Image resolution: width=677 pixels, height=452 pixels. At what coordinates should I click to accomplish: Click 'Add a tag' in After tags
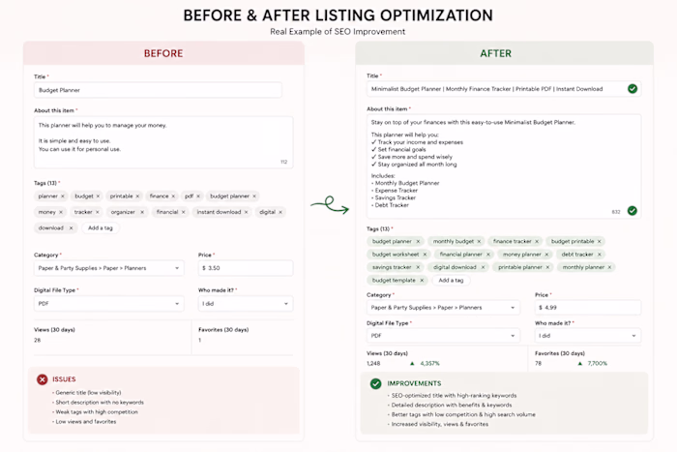pos(451,281)
